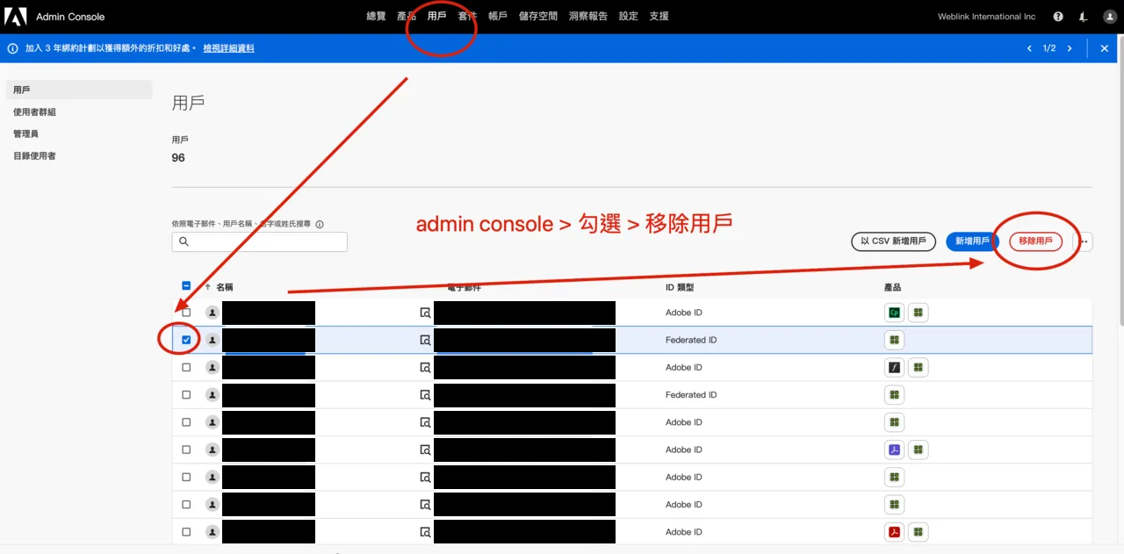The height and width of the screenshot is (554, 1124).
Task: Click the 以 CSV 新增用戶 button
Action: (x=893, y=241)
